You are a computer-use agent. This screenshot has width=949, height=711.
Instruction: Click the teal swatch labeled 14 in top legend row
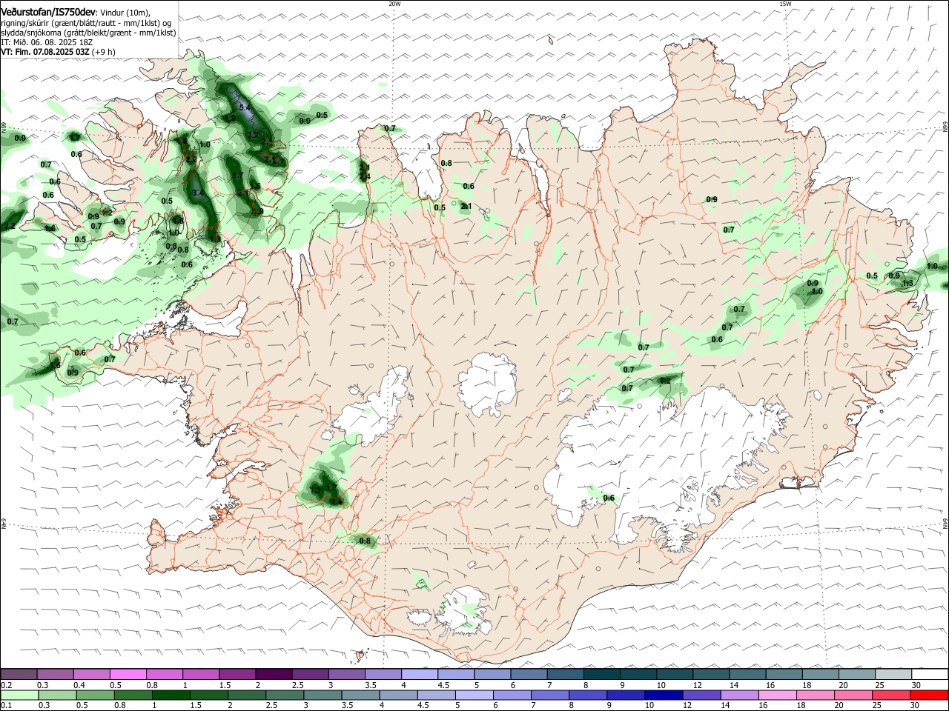click(x=747, y=674)
